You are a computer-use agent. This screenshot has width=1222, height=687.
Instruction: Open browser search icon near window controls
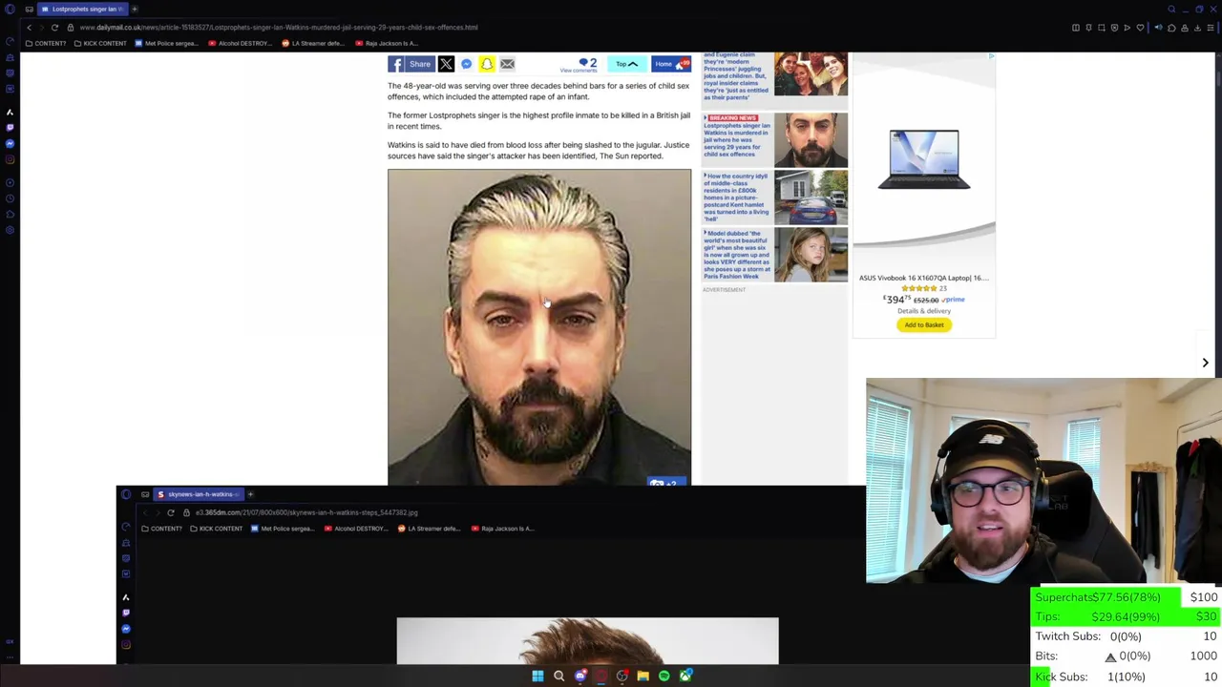point(1171,9)
